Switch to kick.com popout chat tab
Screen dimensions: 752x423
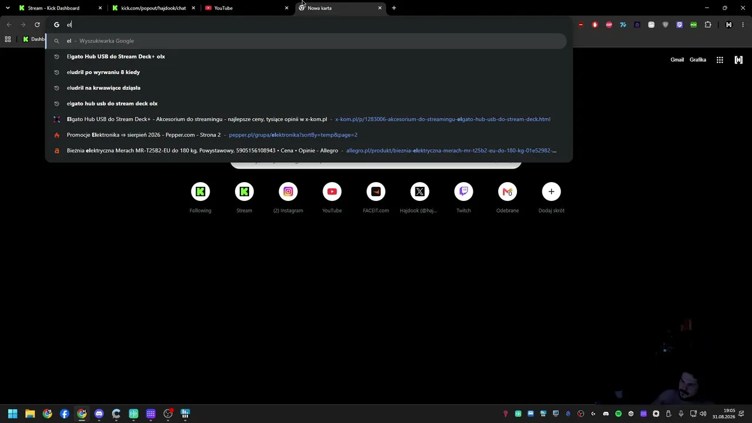point(153,8)
